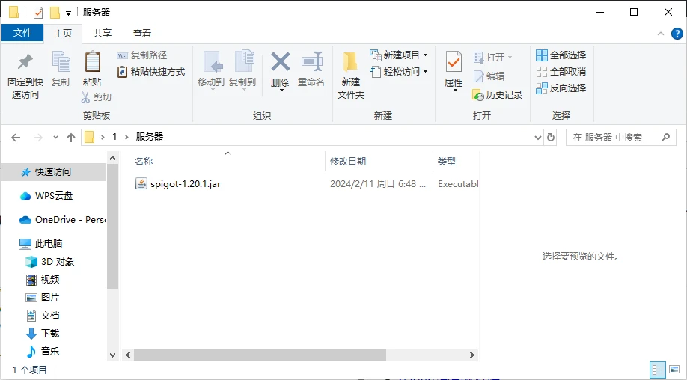Screen dimensions: 687x380
Task: Open the File (文件) tab
Action: pyautogui.click(x=22, y=33)
